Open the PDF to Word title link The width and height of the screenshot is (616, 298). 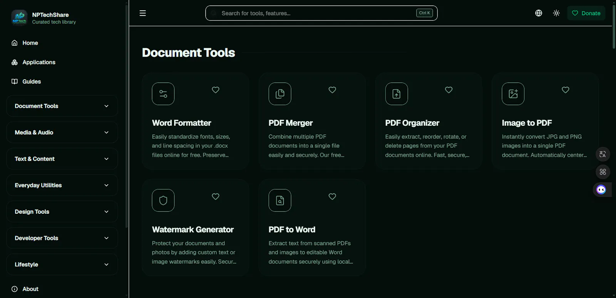tap(292, 230)
